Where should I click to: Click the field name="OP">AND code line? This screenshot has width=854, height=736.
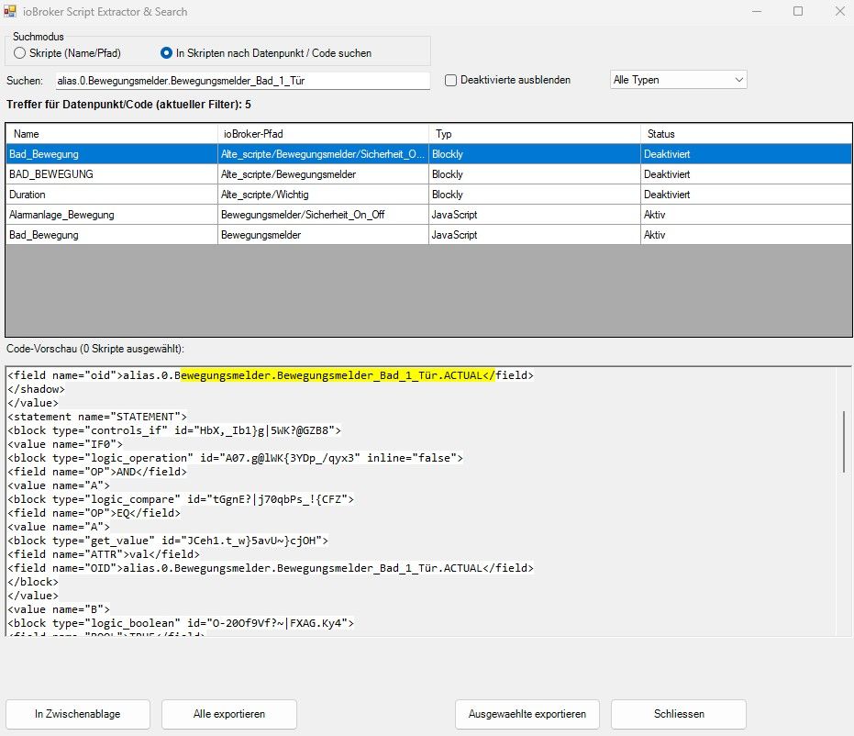(x=97, y=472)
